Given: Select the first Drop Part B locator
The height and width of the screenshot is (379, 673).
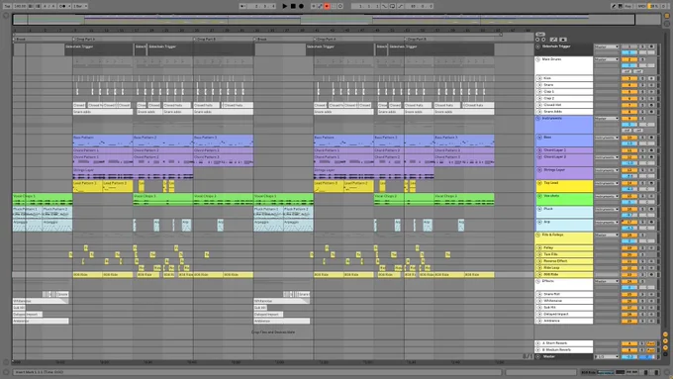Looking at the screenshot, I should pyautogui.click(x=205, y=39).
